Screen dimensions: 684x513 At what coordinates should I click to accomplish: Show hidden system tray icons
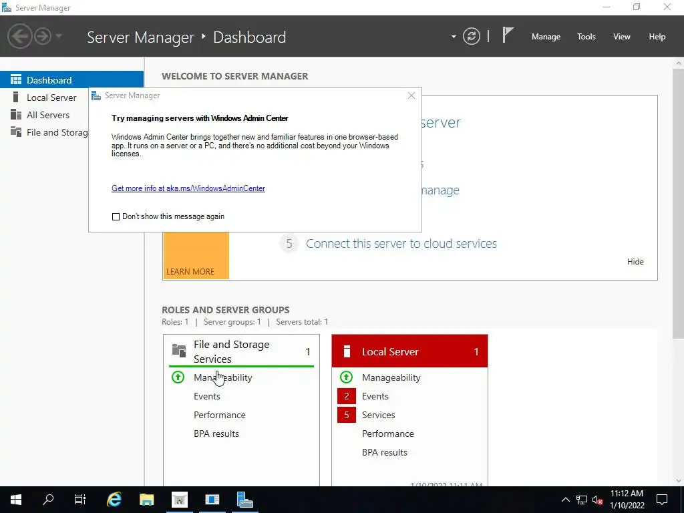(565, 500)
